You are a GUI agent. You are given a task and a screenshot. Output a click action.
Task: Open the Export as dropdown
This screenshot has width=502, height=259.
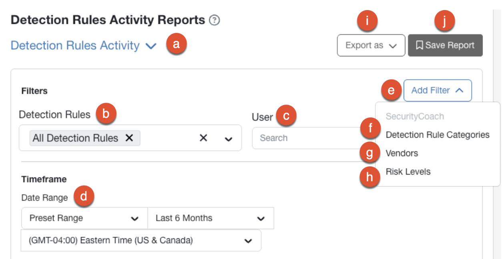point(370,45)
